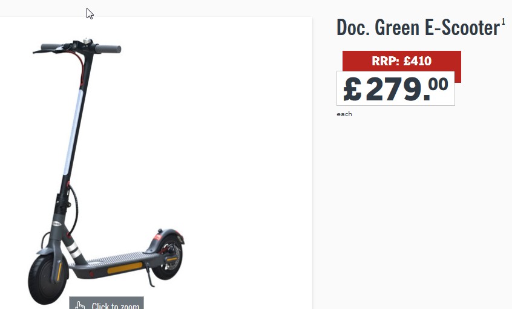Click the pound sign in the price
The height and width of the screenshot is (309, 512).
(352, 89)
